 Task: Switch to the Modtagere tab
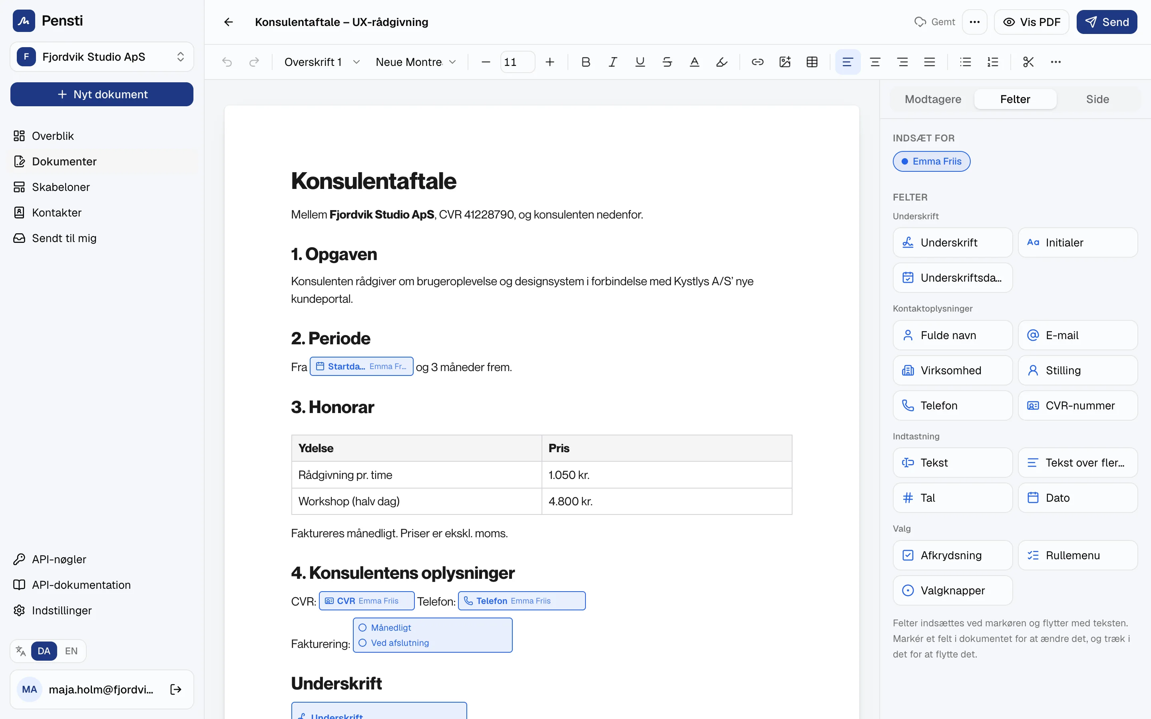[x=933, y=99]
